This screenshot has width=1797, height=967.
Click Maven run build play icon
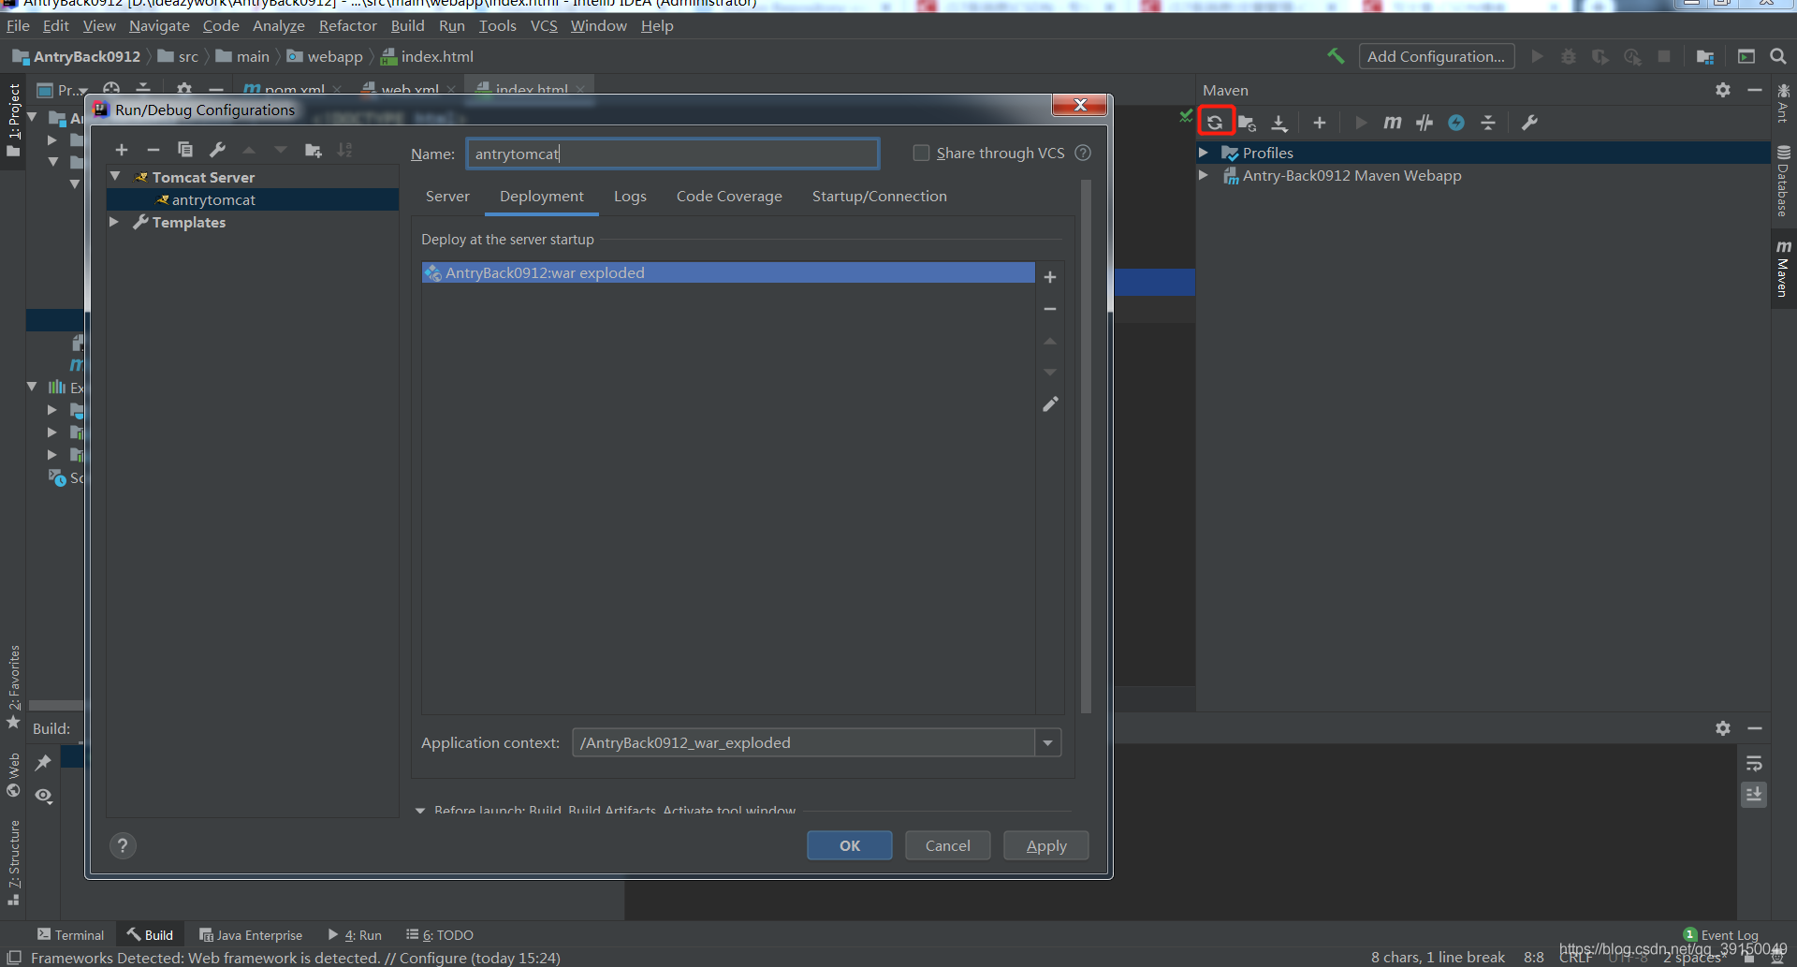tap(1361, 123)
